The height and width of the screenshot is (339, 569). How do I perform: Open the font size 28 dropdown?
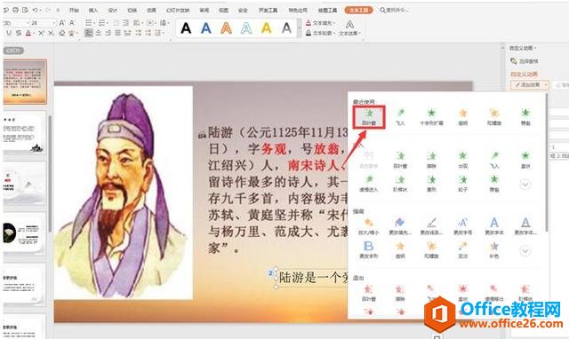(54, 23)
